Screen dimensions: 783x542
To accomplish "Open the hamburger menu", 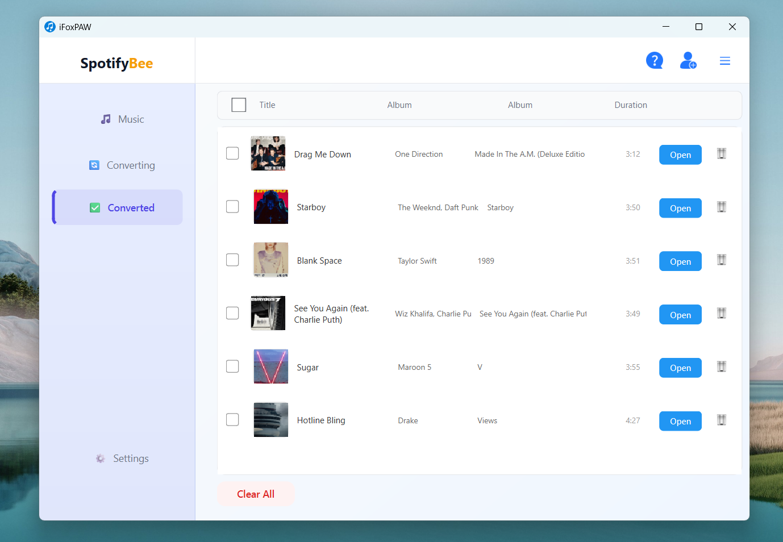I will click(725, 60).
